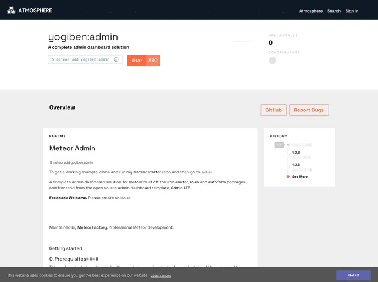
Task: Click the Overview heading
Action: (x=62, y=107)
